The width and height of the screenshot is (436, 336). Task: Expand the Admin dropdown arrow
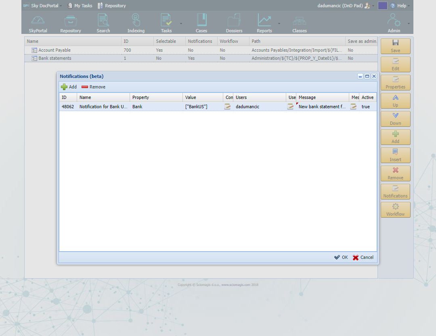point(409,24)
